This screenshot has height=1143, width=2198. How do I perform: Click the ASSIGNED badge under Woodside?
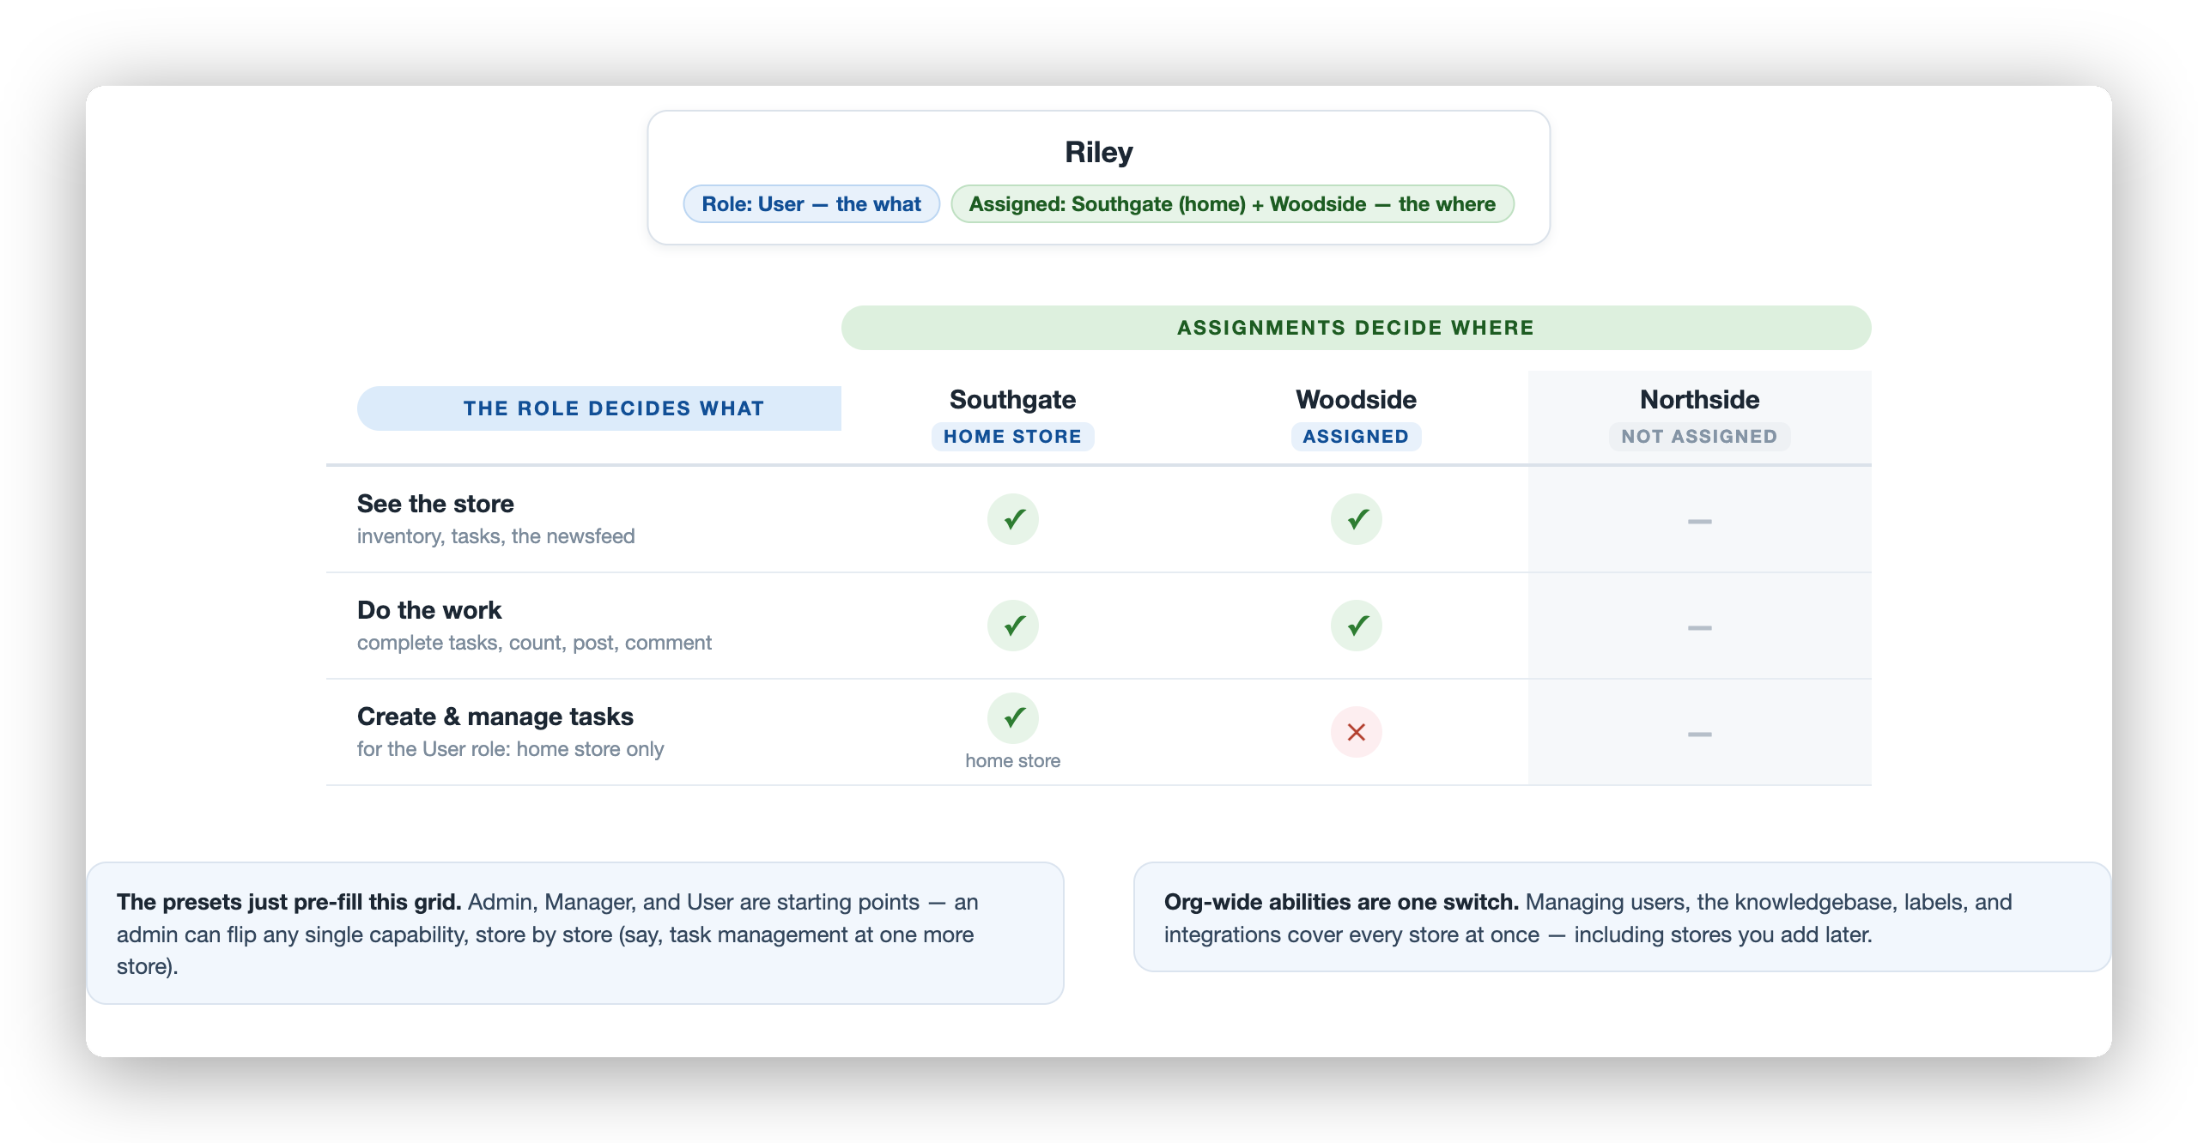pyautogui.click(x=1357, y=436)
